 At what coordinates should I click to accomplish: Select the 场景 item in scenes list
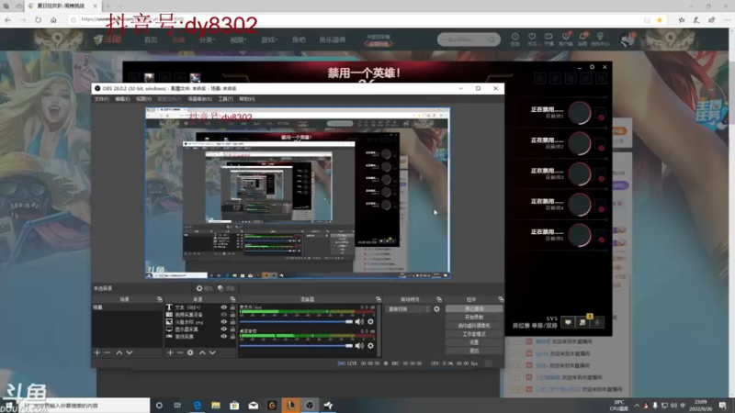click(x=128, y=307)
